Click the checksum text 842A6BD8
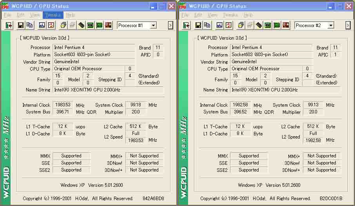 pyautogui.click(x=153, y=199)
